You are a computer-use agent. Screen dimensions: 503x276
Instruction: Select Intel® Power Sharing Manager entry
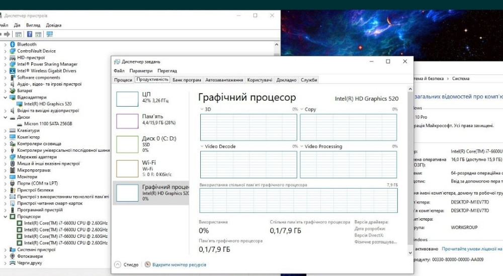(47, 64)
